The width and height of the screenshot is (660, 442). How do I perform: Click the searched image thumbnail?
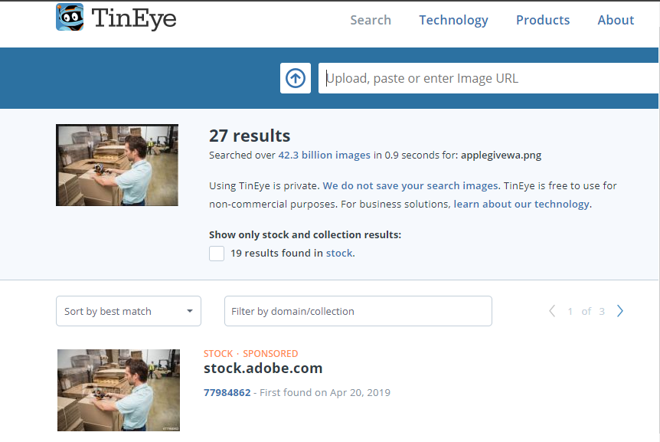coord(117,165)
